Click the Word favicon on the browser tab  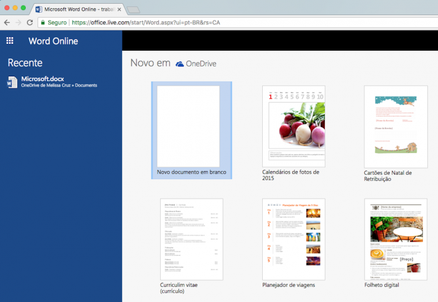click(39, 9)
